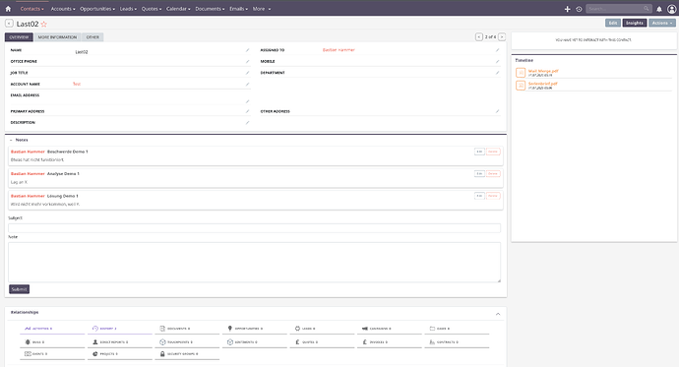Open the Direct Reports relationship
This screenshot has width=679, height=367.
[x=120, y=342]
